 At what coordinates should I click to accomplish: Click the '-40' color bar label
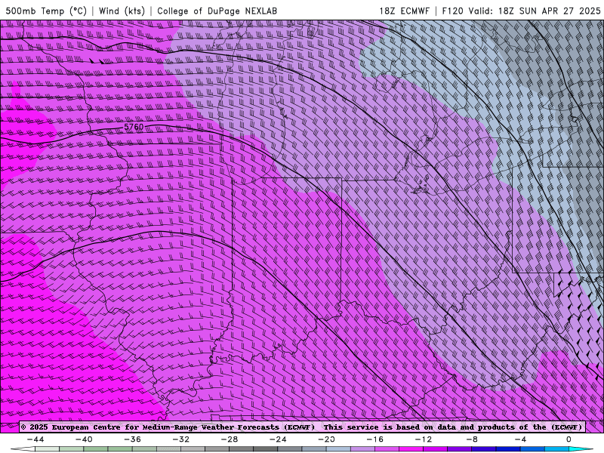pos(84,439)
